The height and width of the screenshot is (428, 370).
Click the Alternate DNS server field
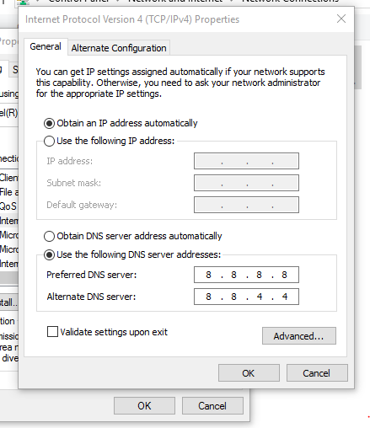tap(246, 297)
